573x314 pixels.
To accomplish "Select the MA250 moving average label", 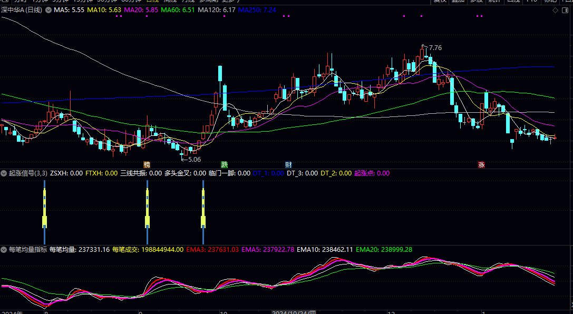I will [257, 10].
